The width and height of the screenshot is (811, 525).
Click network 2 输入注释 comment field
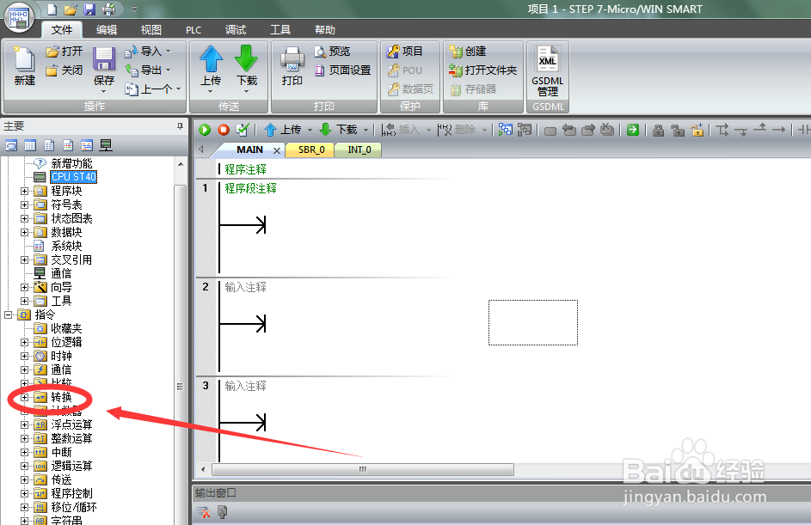point(246,287)
